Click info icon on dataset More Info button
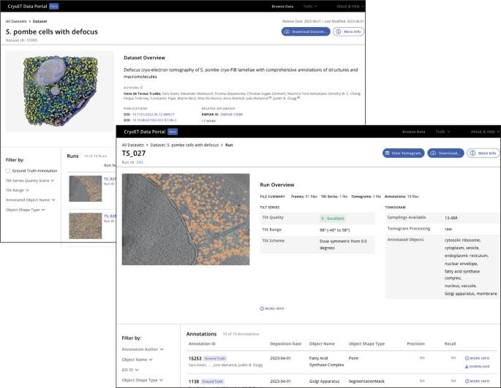This screenshot has height=388, width=501. click(339, 31)
